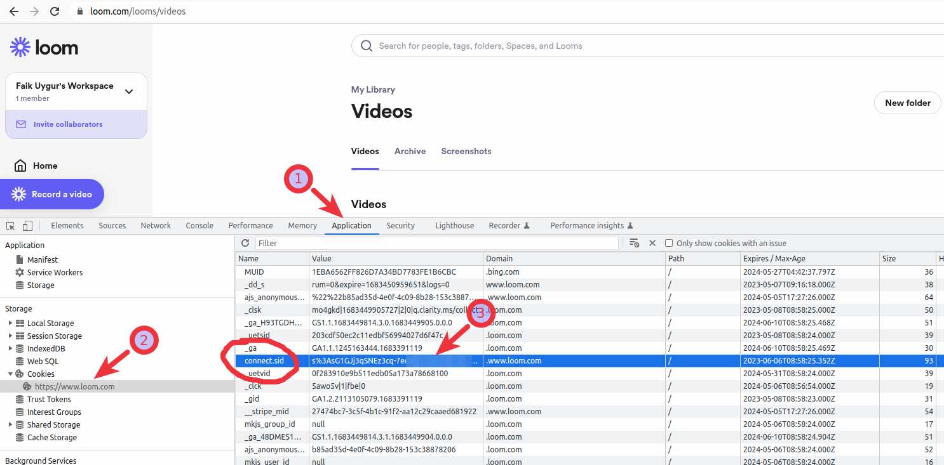This screenshot has width=944, height=465.
Task: Click the Storage database icon under Application
Action: pyautogui.click(x=20, y=285)
